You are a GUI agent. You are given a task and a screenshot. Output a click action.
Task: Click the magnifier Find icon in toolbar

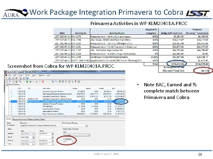click(x=20, y=82)
